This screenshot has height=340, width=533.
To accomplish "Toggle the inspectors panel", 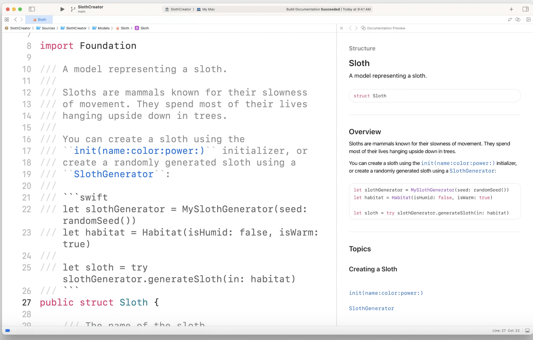I will (526, 9).
